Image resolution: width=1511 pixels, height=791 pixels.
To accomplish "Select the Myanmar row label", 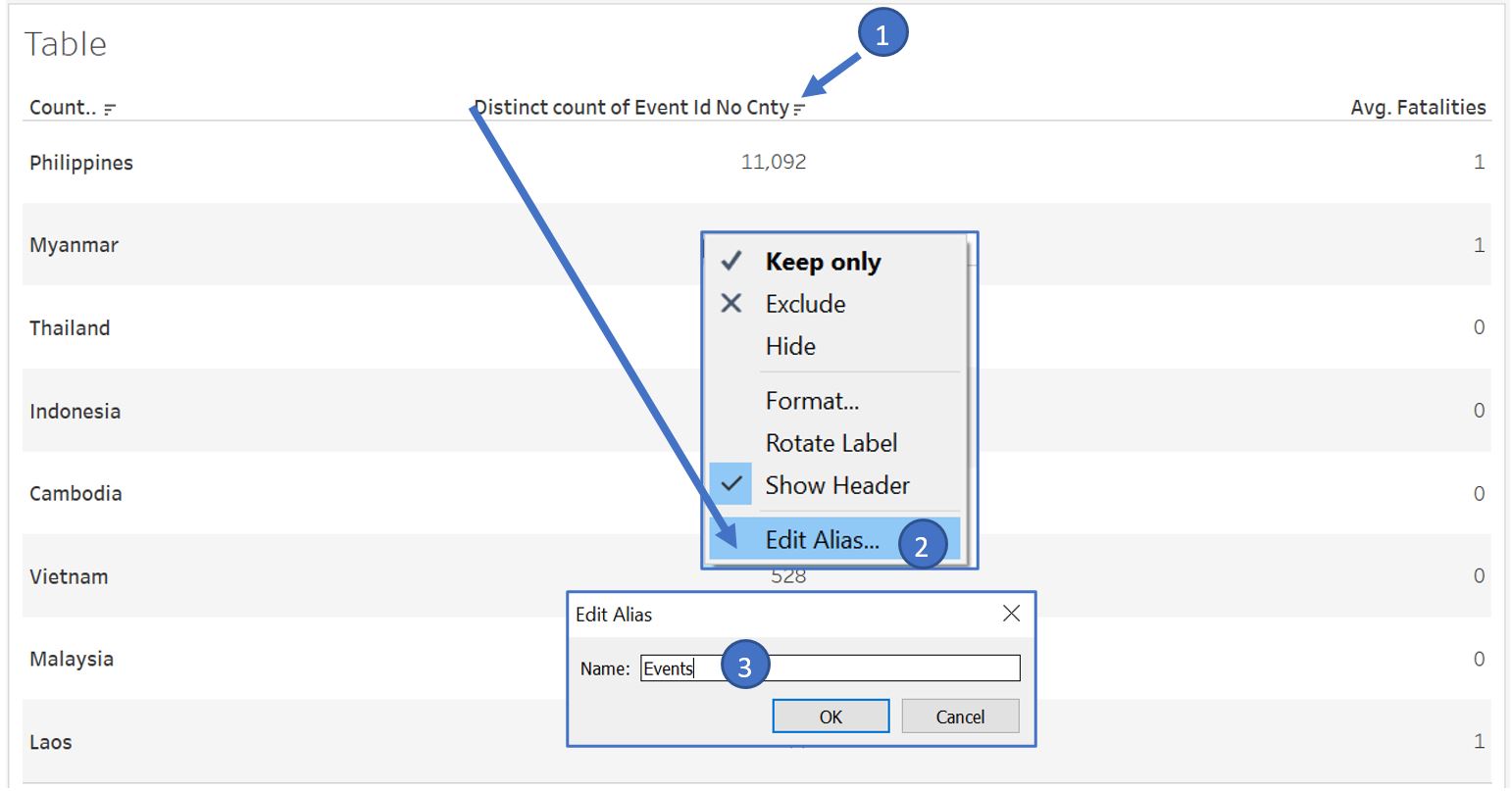I will pyautogui.click(x=74, y=245).
